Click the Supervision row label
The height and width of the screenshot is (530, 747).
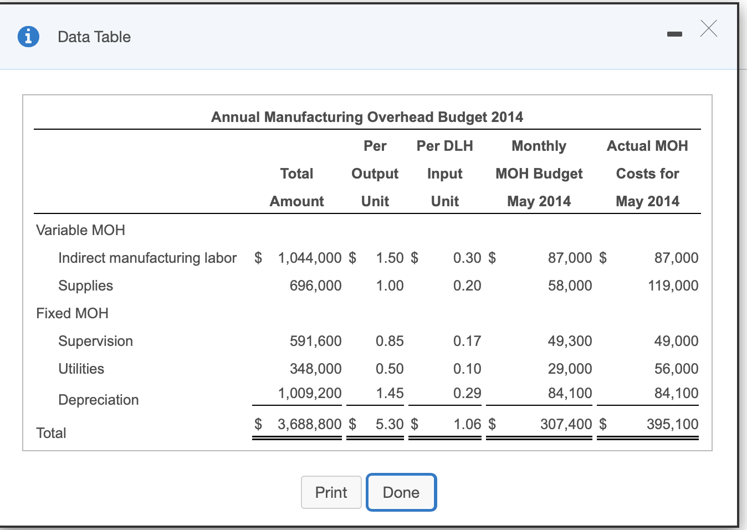[x=96, y=341]
